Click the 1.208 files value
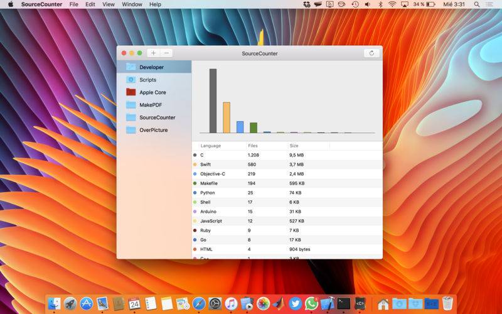This screenshot has width=502, height=314. click(x=254, y=155)
